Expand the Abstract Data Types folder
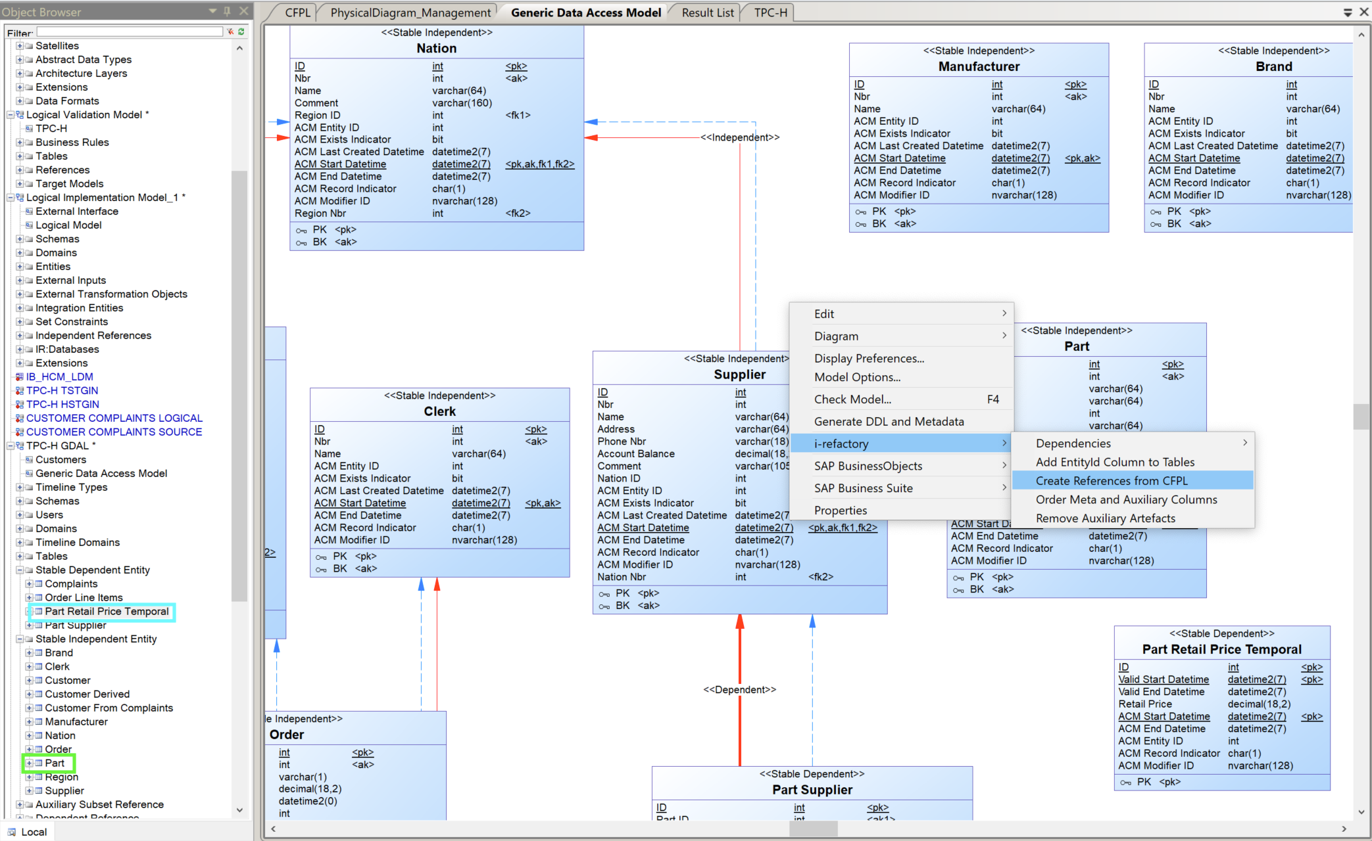Viewport: 1372px width, 841px height. point(20,60)
